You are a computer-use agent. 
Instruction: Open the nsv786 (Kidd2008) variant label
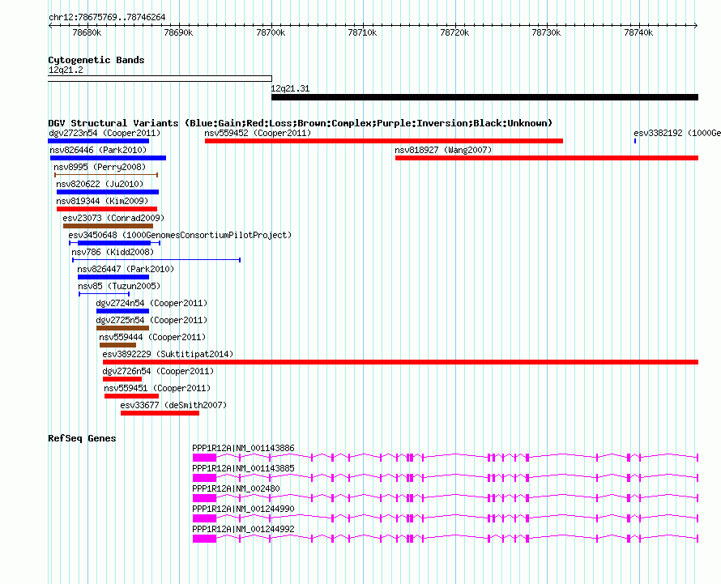point(113,252)
